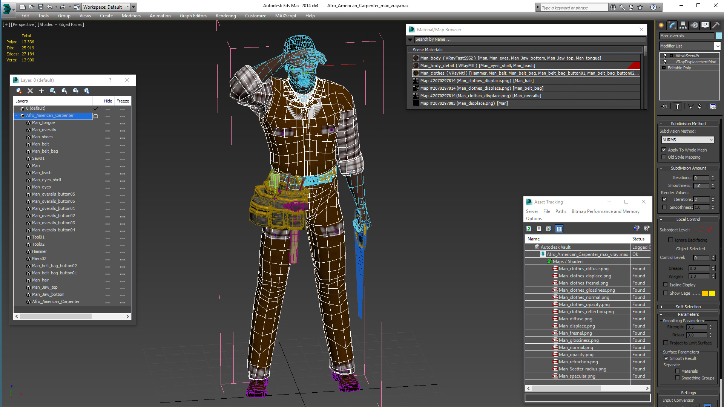Click Create New Layer icon
Viewport: 724px width, 407px height.
[18, 91]
